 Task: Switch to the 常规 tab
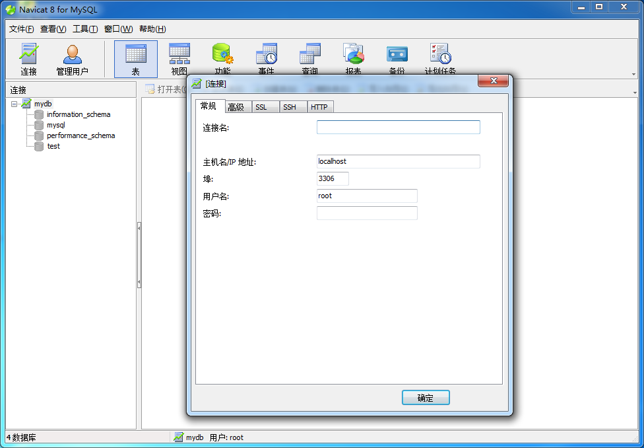[210, 106]
